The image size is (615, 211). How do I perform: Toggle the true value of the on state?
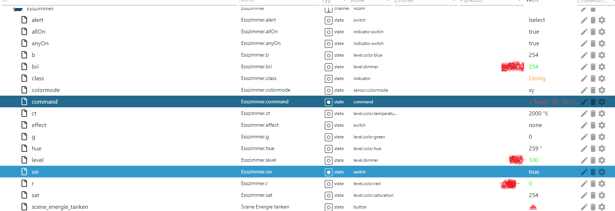534,172
